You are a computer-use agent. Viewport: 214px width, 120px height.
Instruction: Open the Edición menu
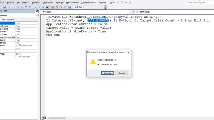[10, 3]
